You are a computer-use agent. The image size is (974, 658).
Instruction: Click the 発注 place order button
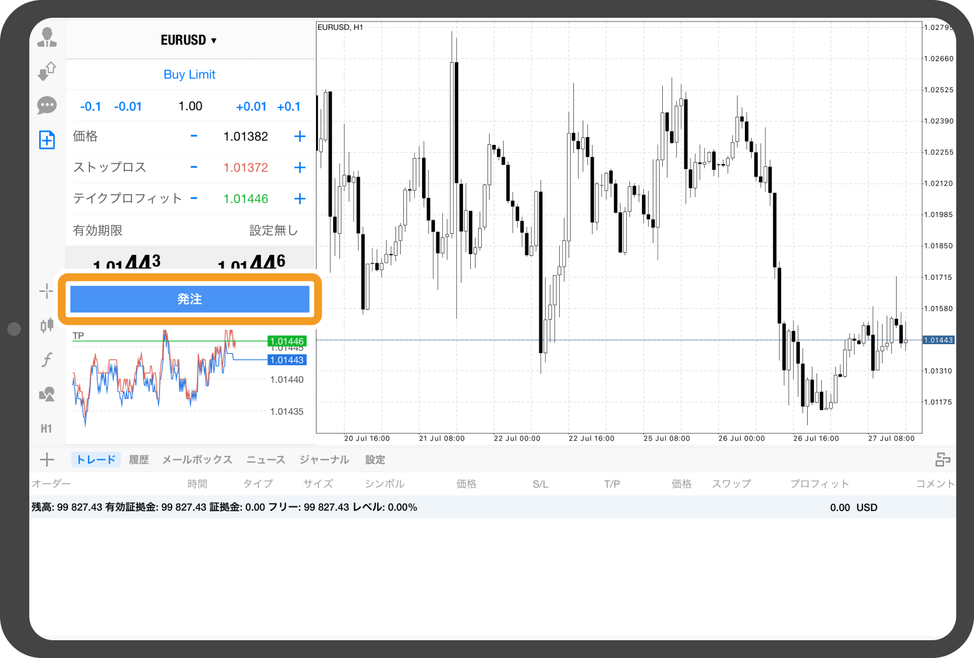click(x=190, y=299)
